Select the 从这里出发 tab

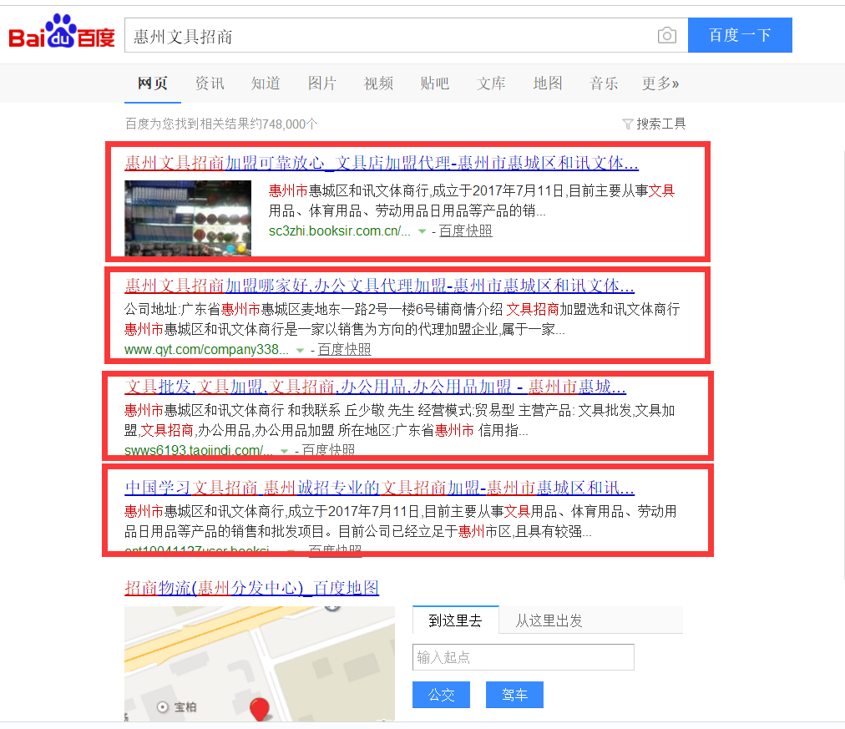[549, 620]
